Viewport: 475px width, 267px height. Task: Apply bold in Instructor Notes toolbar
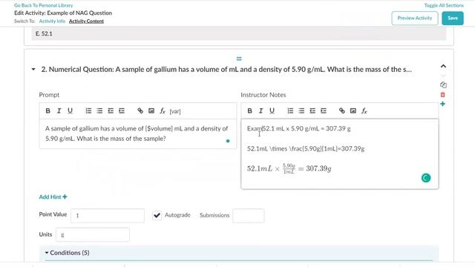pyautogui.click(x=249, y=111)
